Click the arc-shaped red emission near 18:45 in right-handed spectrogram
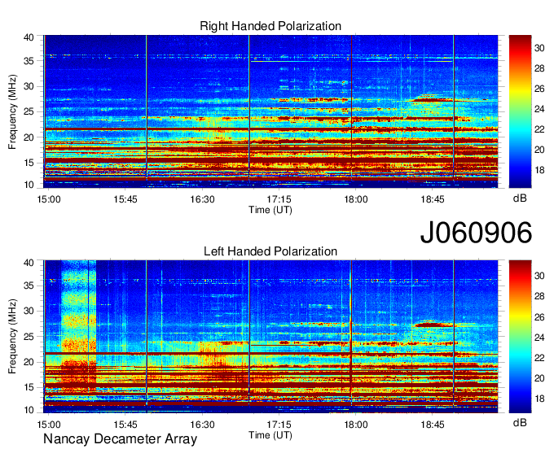The height and width of the screenshot is (449, 554). coord(432,98)
